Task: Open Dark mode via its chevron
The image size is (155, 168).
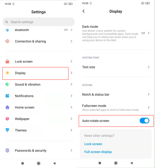Action: pyautogui.click(x=149, y=33)
